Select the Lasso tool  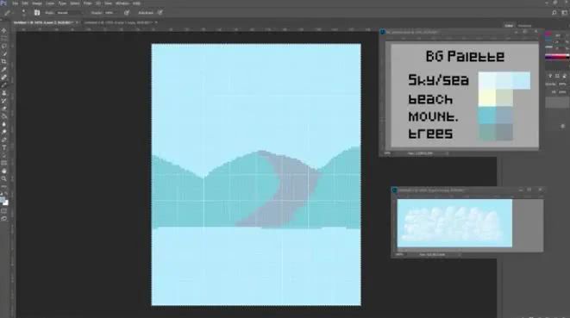4,47
